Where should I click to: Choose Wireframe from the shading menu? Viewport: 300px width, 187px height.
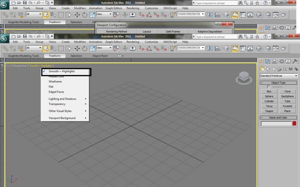[55, 81]
